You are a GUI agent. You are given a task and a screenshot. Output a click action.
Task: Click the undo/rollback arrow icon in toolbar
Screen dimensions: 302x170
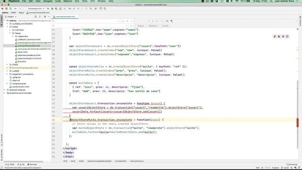pyautogui.click(x=90, y=8)
